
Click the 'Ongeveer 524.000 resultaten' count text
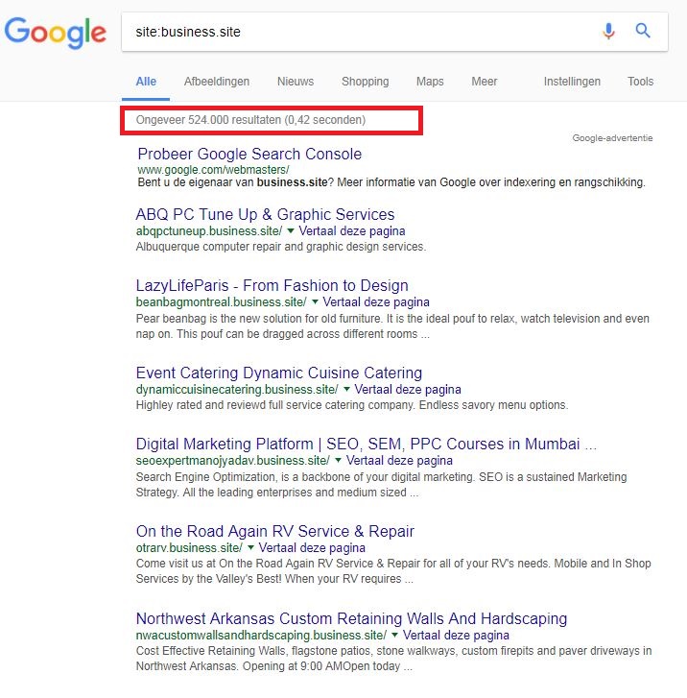[250, 120]
